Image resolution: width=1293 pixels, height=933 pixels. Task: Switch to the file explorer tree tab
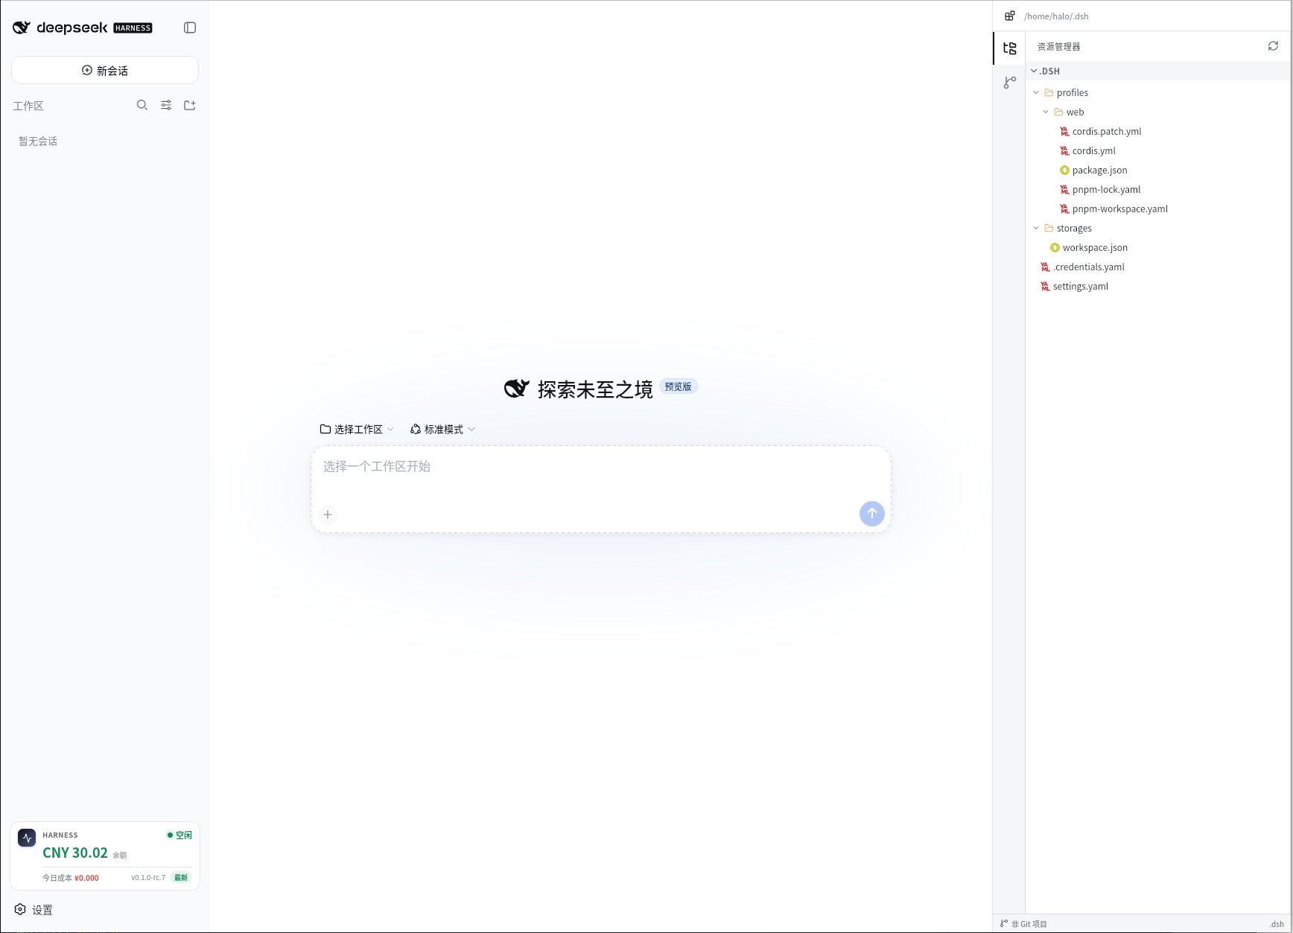pyautogui.click(x=1010, y=48)
